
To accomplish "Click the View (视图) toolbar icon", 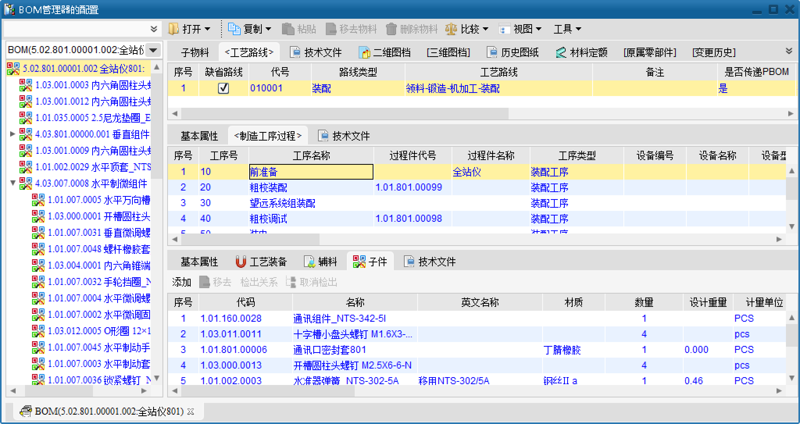I will click(x=504, y=29).
